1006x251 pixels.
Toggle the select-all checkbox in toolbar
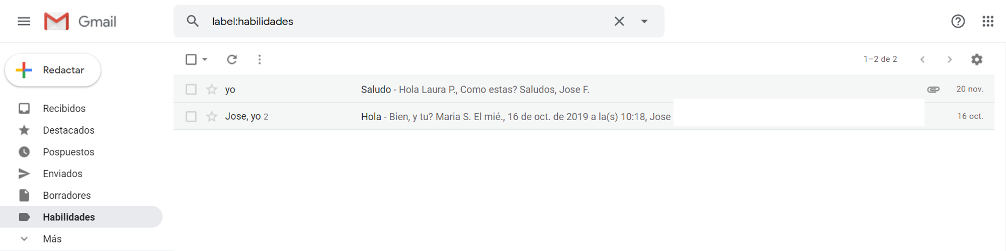(x=191, y=59)
